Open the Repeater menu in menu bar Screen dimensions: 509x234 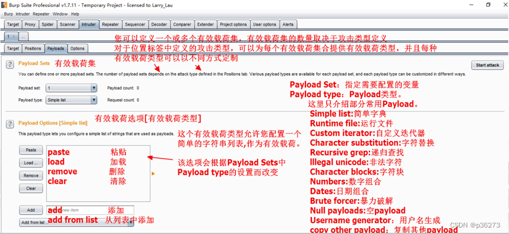41,14
